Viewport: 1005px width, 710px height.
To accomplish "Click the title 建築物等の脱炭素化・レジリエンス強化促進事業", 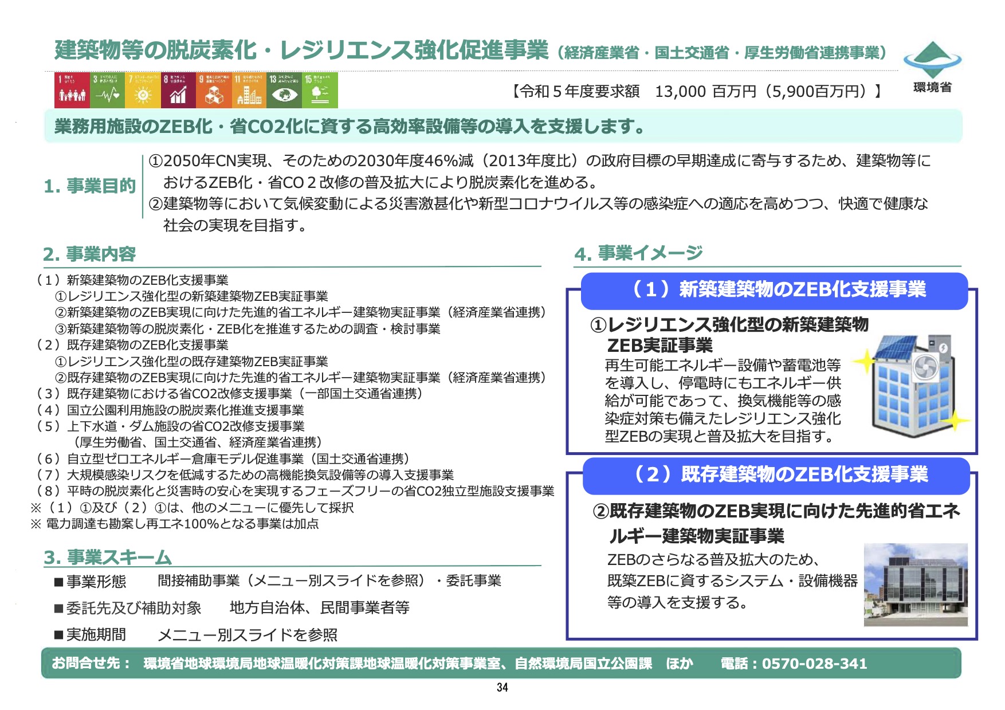I will pos(301,50).
